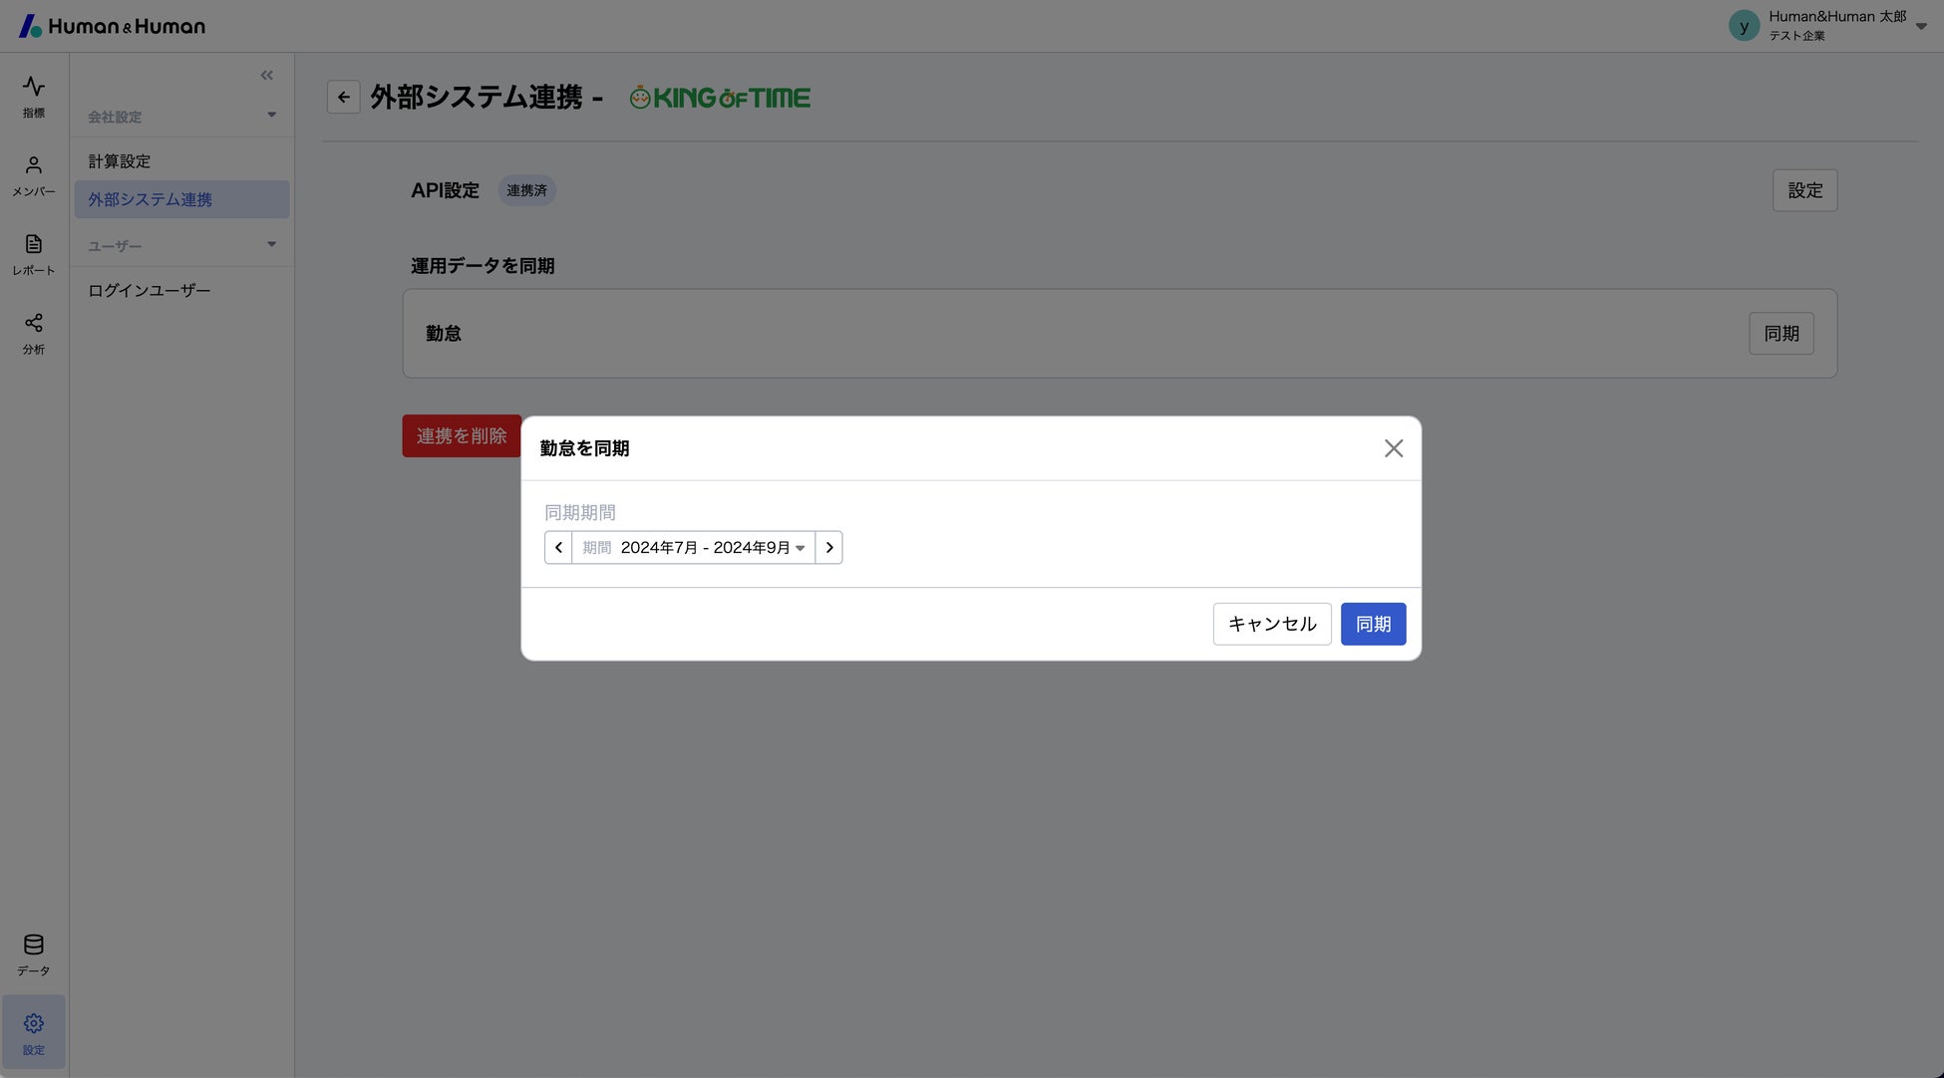Close the 勤怠を同期 dialog with X
Viewport: 1944px width, 1078px height.
point(1393,448)
